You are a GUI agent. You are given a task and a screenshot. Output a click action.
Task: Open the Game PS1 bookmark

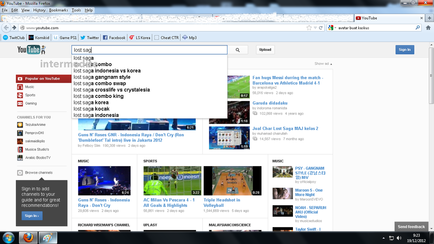click(65, 38)
